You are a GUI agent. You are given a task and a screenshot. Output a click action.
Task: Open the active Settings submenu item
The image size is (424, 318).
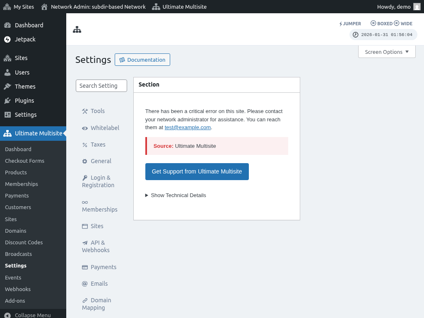click(16, 266)
